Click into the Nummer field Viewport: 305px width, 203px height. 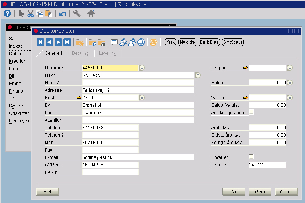[110, 68]
